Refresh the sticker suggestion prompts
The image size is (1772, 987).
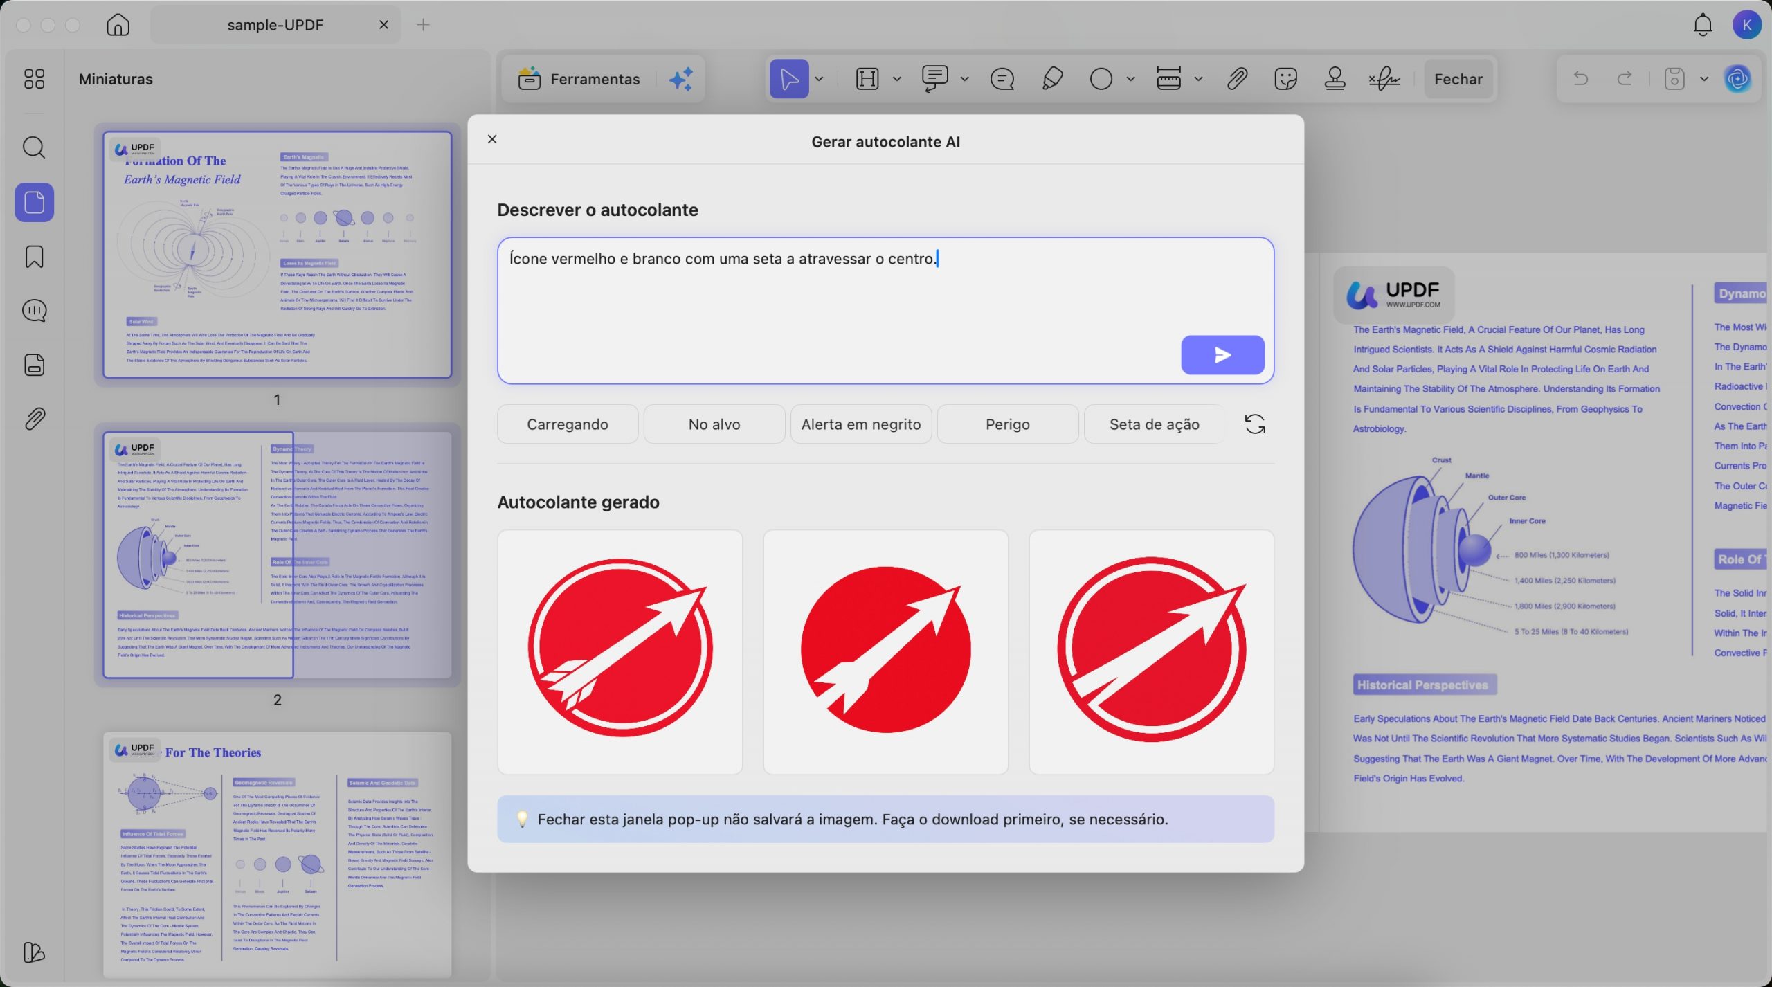pyautogui.click(x=1254, y=424)
